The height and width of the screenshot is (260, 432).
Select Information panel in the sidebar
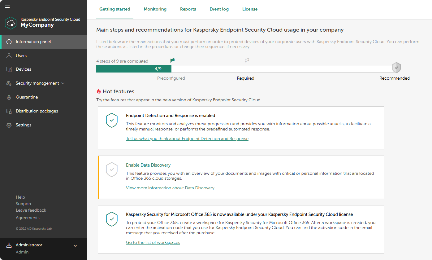[33, 42]
